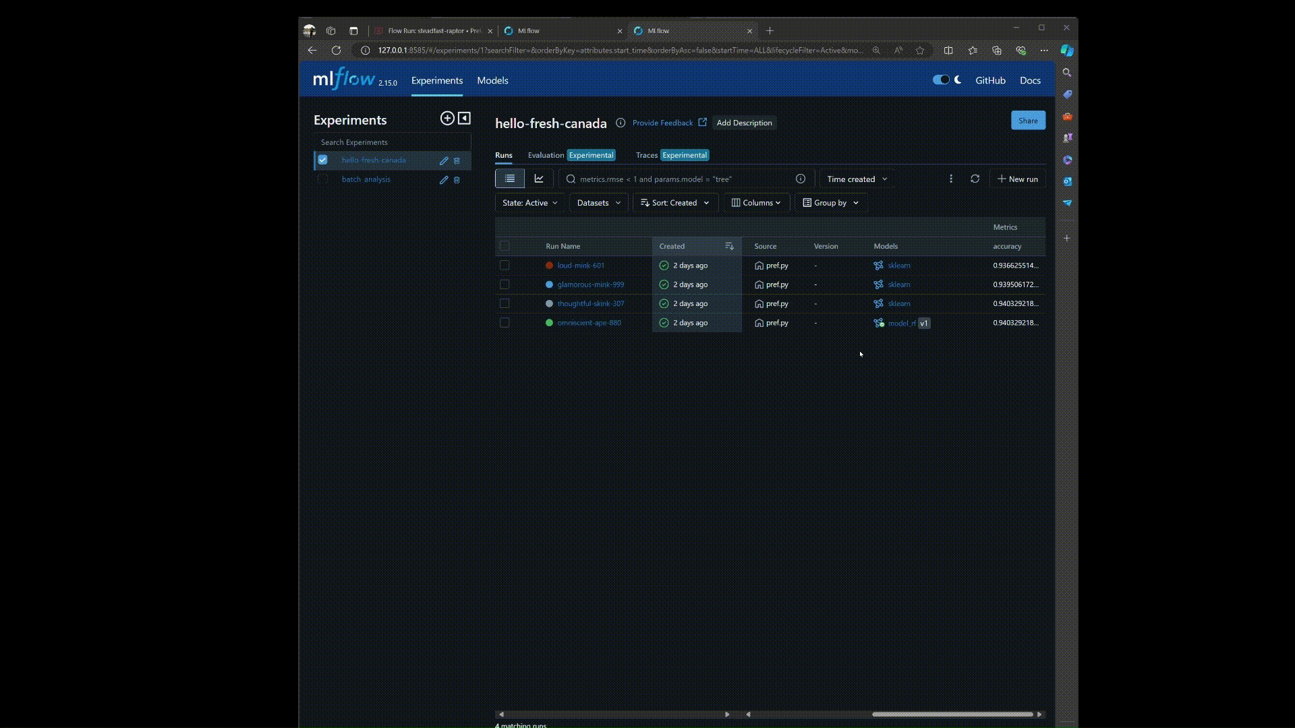Open the three-dot more options menu
The width and height of the screenshot is (1295, 728).
click(x=951, y=179)
